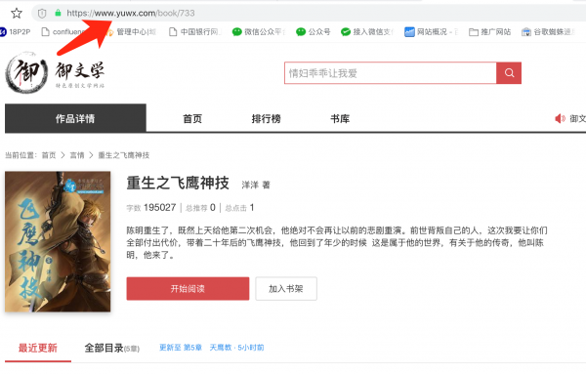Viewport: 586px width, 374px height.
Task: Open the shield site-info icon
Action: [x=42, y=14]
